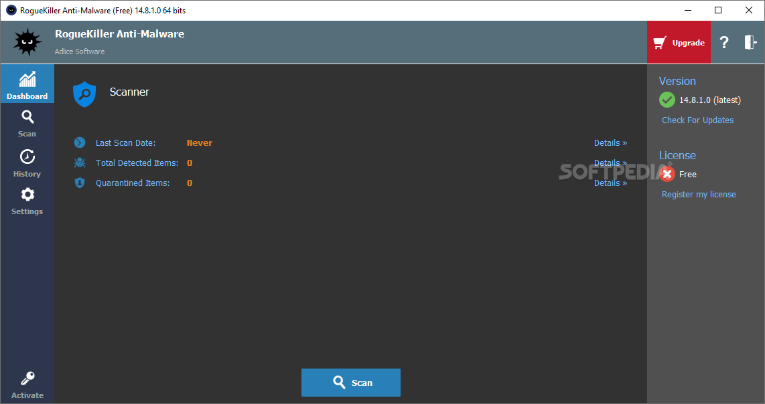This screenshot has height=404, width=765.
Task: Click the Scanner heading text
Action: click(x=129, y=92)
